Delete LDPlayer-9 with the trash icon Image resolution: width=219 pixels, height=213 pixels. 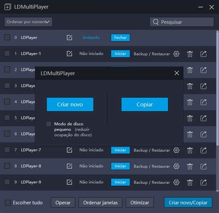(x=190, y=183)
